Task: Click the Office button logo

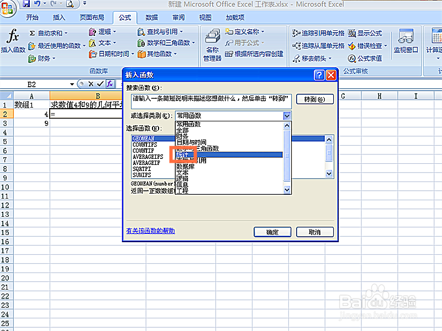Action: coord(7,8)
